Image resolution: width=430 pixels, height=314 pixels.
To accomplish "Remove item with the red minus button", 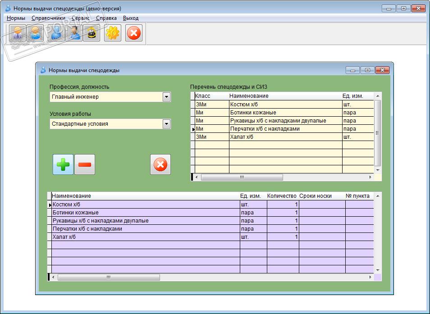I will pyautogui.click(x=85, y=164).
